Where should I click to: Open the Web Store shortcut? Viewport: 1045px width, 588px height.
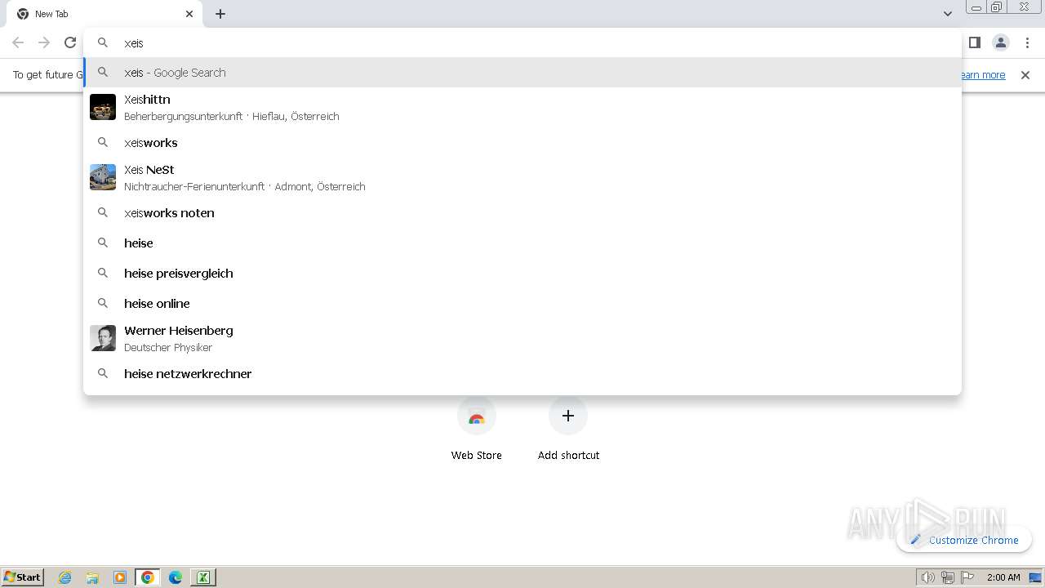click(477, 430)
